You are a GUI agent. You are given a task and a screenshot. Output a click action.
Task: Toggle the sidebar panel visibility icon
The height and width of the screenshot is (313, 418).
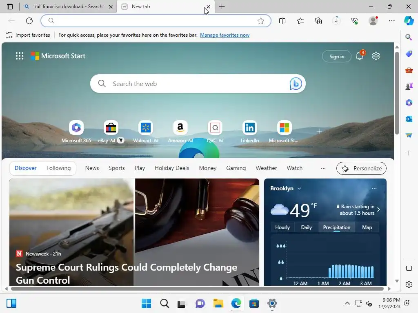click(x=409, y=268)
